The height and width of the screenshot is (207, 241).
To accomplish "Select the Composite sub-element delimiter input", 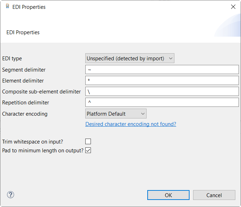I will (162, 92).
